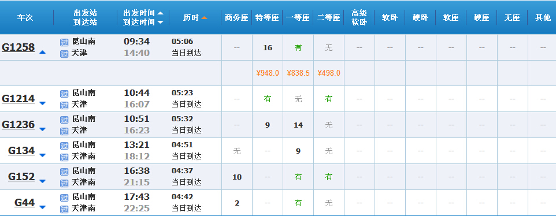Expand the G44 fare arrow
The width and height of the screenshot is (556, 216).
click(43, 207)
